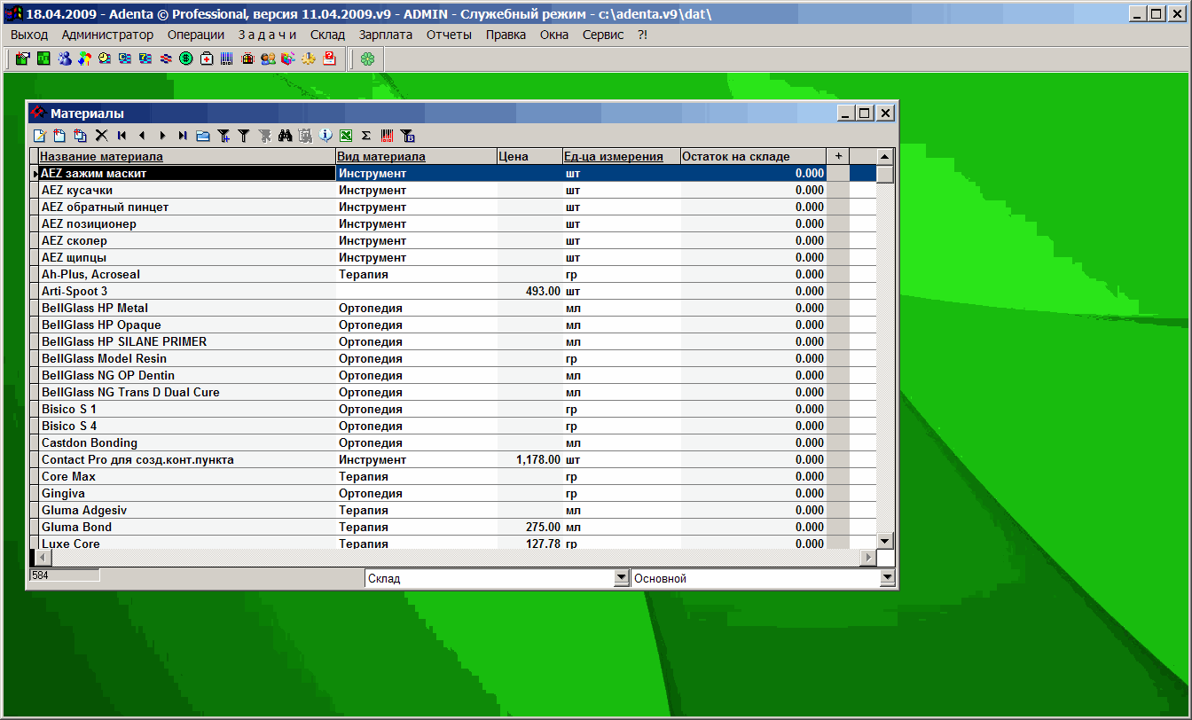
Task: Jump to the last record in Материалы
Action: [182, 136]
